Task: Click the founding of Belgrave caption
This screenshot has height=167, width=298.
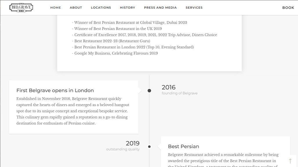Action: 179,93
